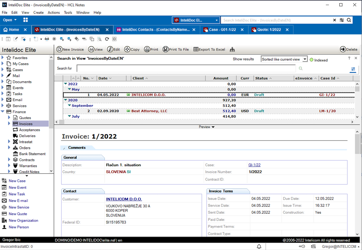Click the send mail up-arrow envelope icon
362x250 pixels.
pyautogui.click(x=69, y=39)
